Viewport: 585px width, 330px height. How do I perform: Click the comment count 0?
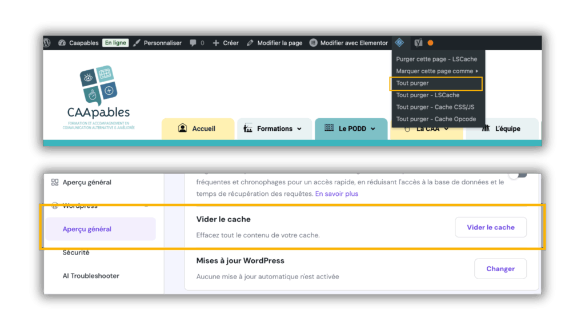point(202,43)
